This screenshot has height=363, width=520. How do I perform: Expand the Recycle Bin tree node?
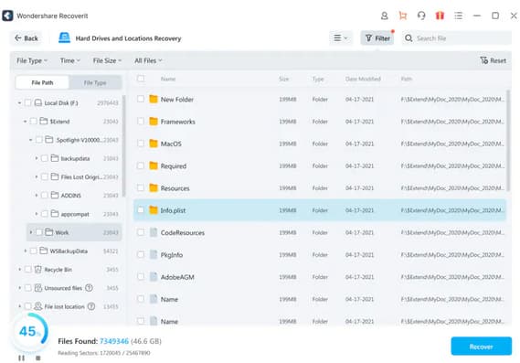pos(19,270)
